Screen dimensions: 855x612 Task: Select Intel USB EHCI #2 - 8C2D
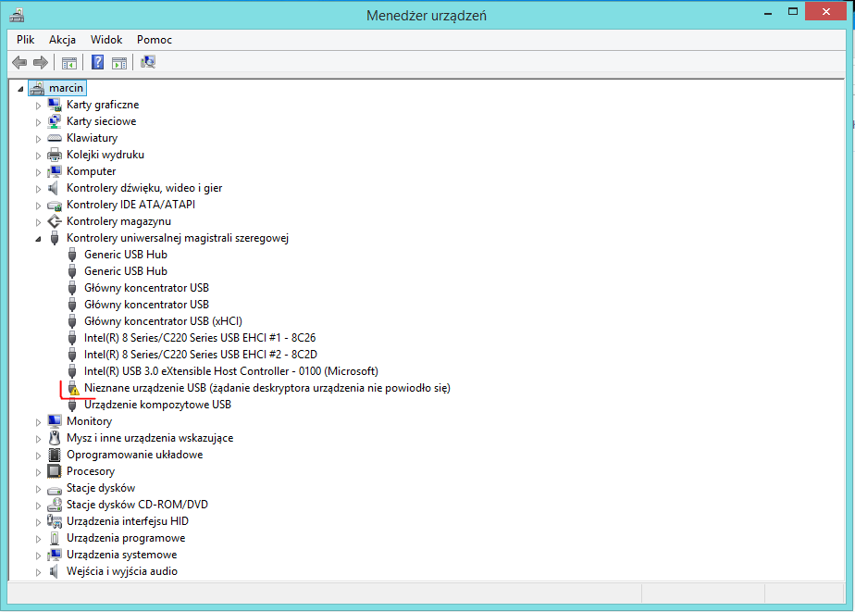[201, 355]
